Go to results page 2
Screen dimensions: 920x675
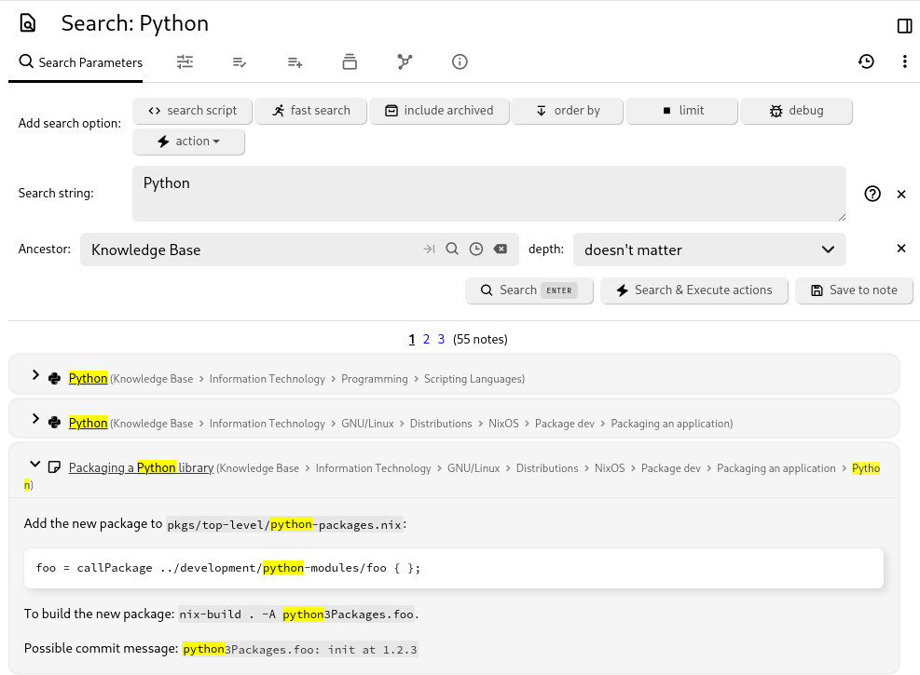click(x=426, y=339)
